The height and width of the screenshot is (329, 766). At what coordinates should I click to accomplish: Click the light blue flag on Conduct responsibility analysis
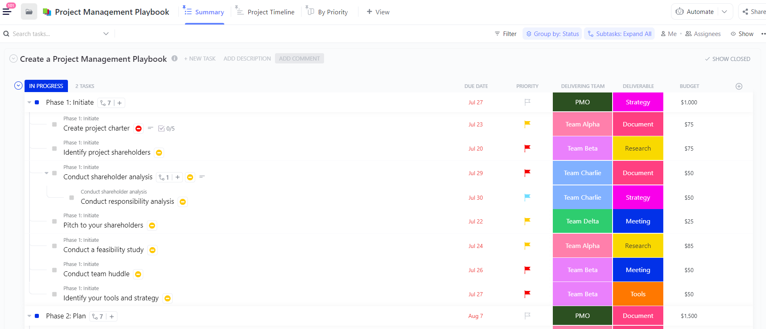click(x=527, y=197)
